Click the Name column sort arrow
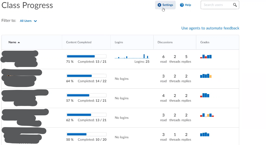 [x=19, y=42]
